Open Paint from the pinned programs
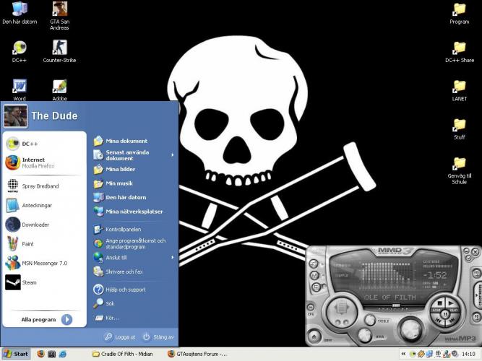Screen dimensions: 482x361 coord(27,244)
